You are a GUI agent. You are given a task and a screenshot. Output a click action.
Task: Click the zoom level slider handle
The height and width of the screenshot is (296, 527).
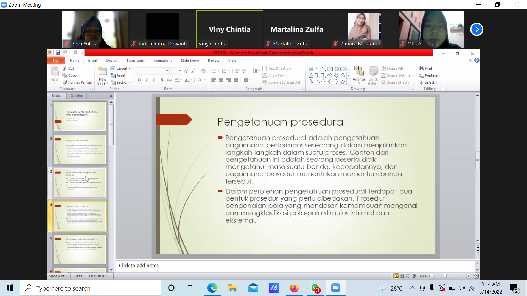pos(445,276)
